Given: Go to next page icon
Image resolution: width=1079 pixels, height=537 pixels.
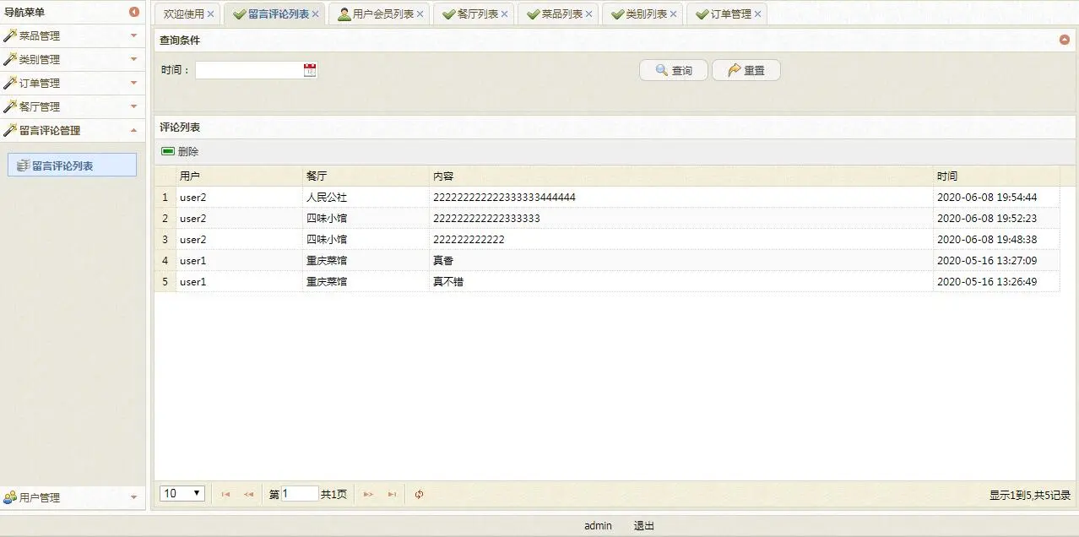Looking at the screenshot, I should 368,494.
